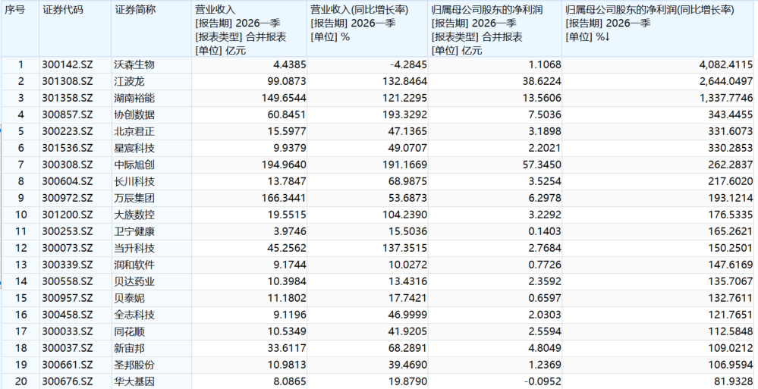Screen dimensions: 758x389
Task: Select stock code 300972.SZ
Action: (67, 199)
